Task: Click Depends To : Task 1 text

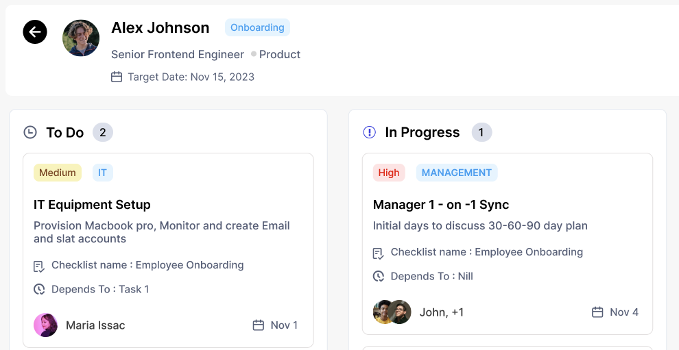Action: [100, 289]
